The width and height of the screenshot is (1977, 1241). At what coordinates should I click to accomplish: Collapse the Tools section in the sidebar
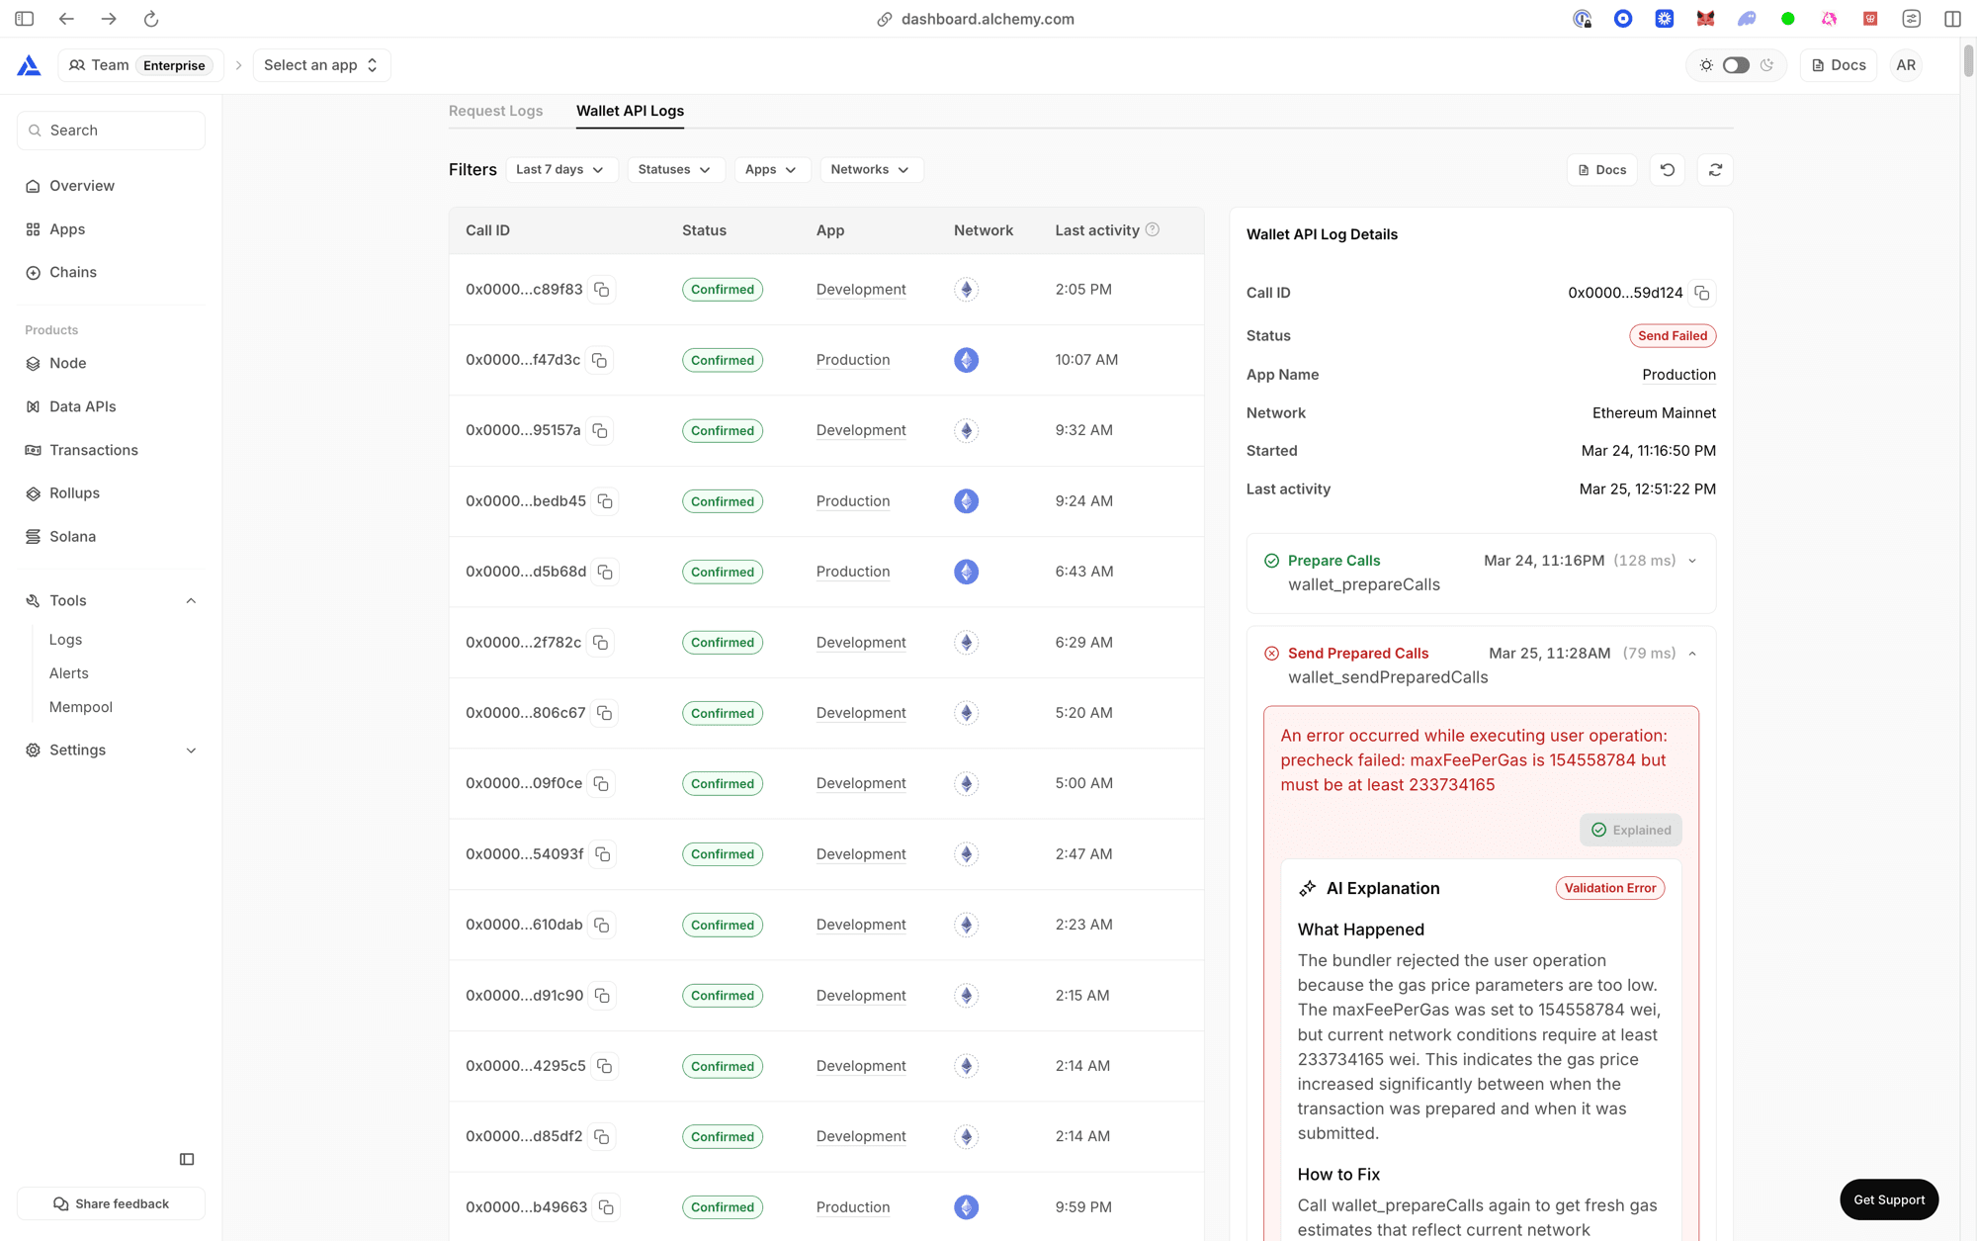click(190, 600)
